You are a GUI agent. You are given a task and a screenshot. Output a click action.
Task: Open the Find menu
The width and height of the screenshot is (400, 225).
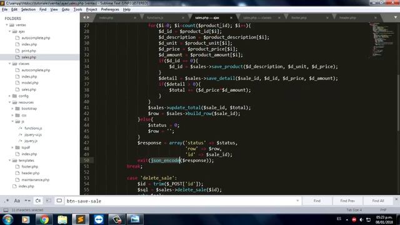(x=43, y=9)
